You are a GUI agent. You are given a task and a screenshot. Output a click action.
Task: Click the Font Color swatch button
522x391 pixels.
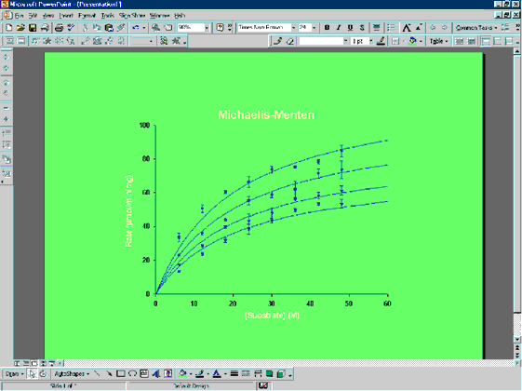coord(217,373)
